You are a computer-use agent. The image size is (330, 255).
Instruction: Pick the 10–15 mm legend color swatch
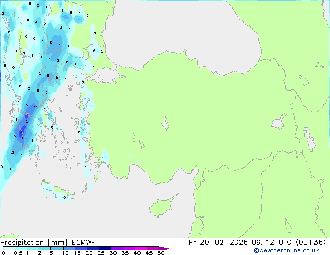(x=69, y=248)
